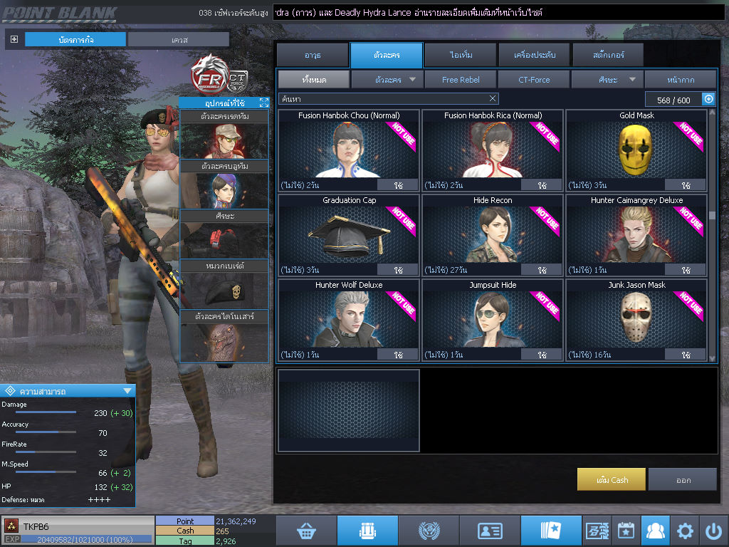Image resolution: width=729 pixels, height=547 pixels.
Task: Select the Gold Mask item thumbnail
Action: point(636,150)
